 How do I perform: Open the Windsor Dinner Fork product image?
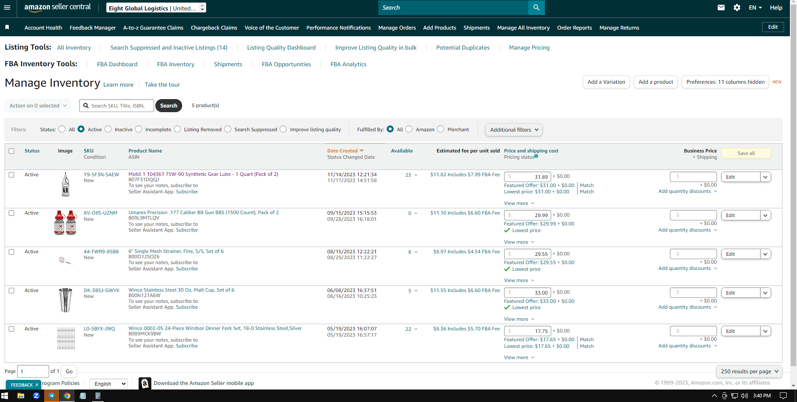coord(66,338)
